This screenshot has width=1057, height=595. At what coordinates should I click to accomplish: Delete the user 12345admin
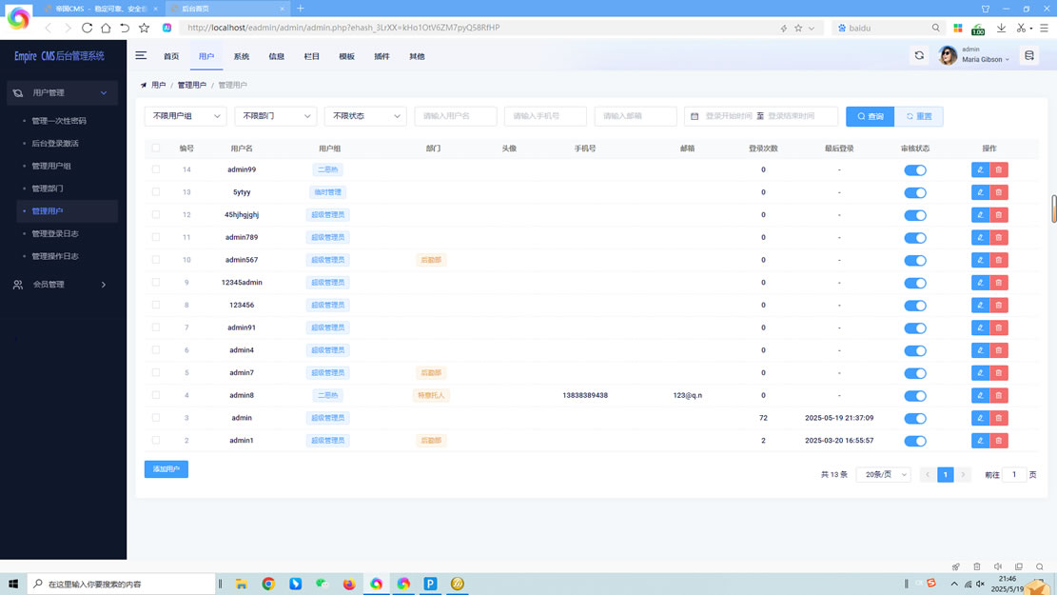999,283
